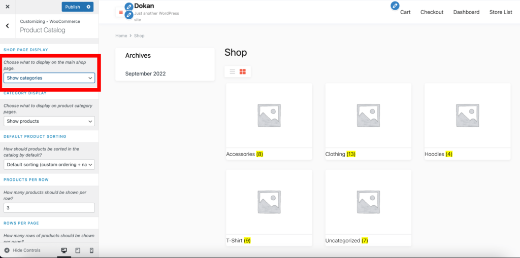Open the Accessories category thumbnail
Viewport: 520px width, 258px height.
tap(269, 115)
